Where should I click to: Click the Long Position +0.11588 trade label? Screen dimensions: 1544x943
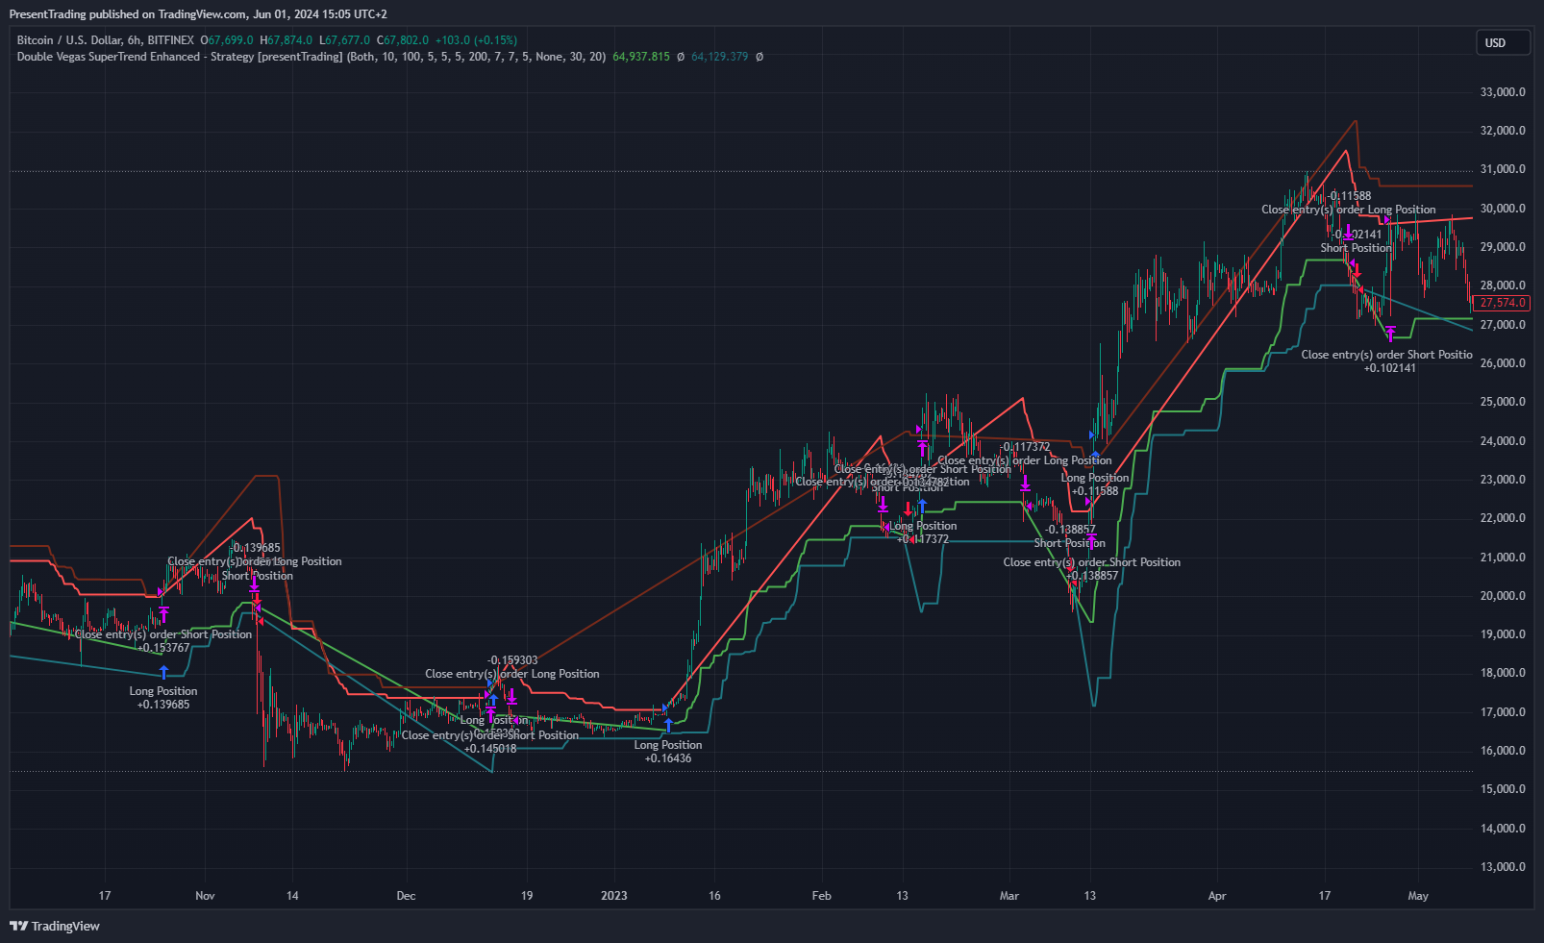click(1095, 484)
